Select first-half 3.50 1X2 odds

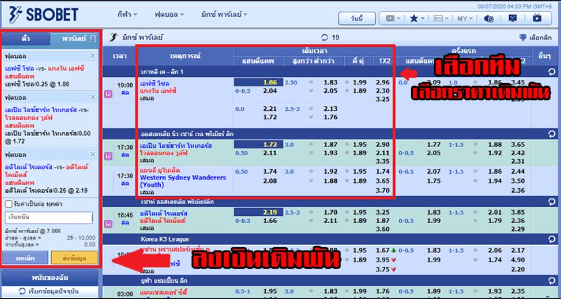coord(518,181)
